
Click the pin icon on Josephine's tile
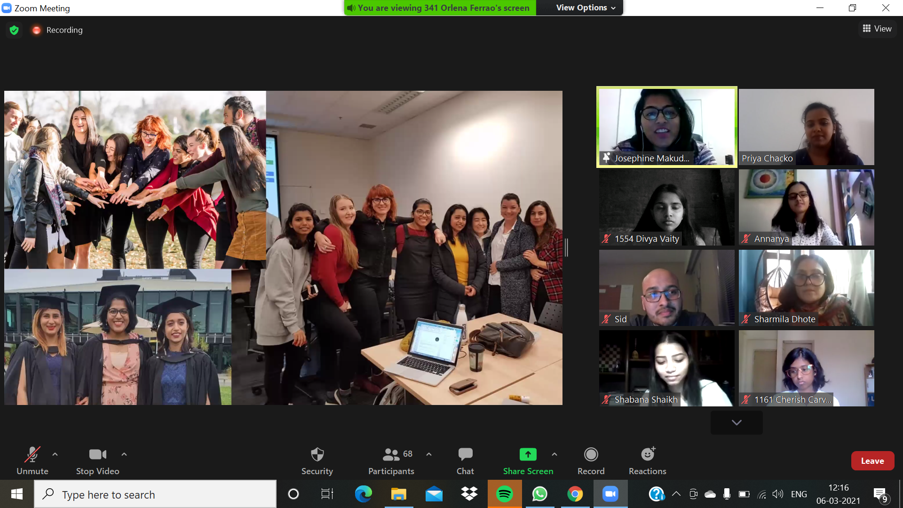607,158
